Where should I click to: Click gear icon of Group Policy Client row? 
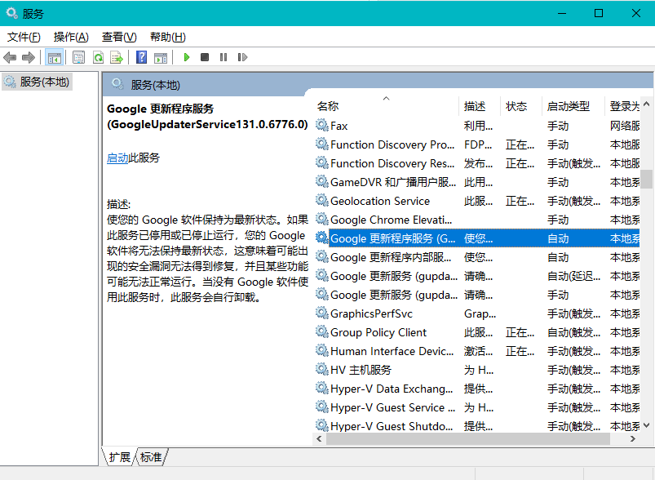(x=321, y=331)
